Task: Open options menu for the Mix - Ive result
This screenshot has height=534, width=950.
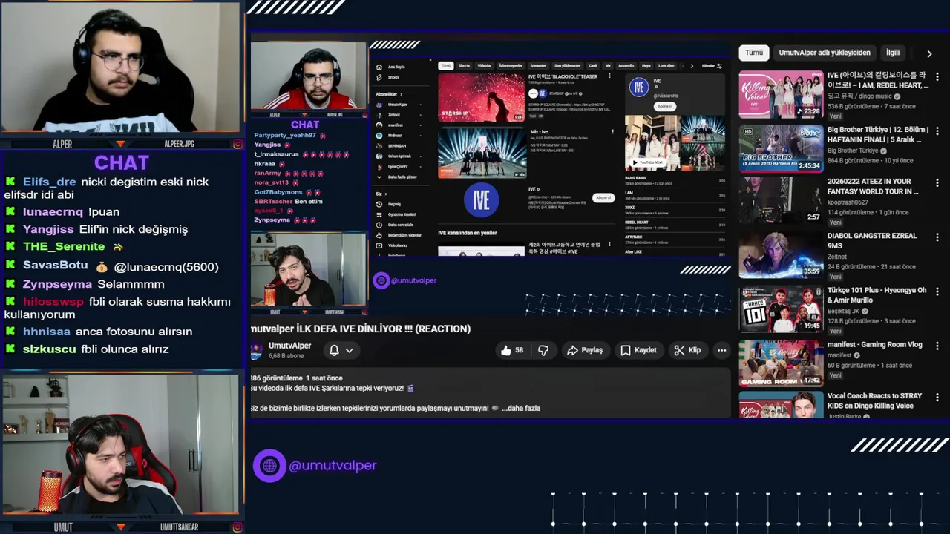Action: [612, 131]
